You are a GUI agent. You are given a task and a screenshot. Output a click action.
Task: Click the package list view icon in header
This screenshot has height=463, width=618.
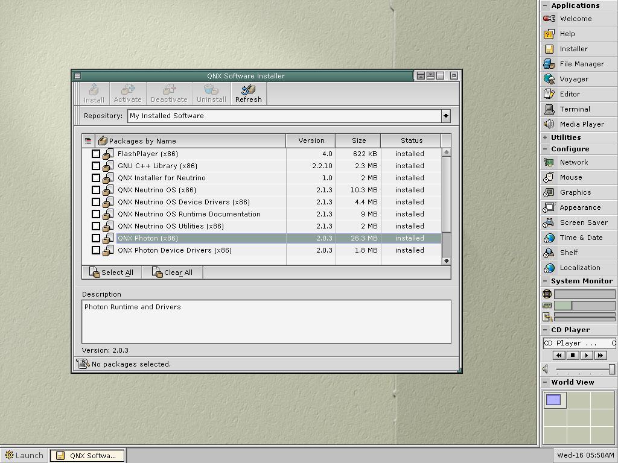[x=88, y=140]
